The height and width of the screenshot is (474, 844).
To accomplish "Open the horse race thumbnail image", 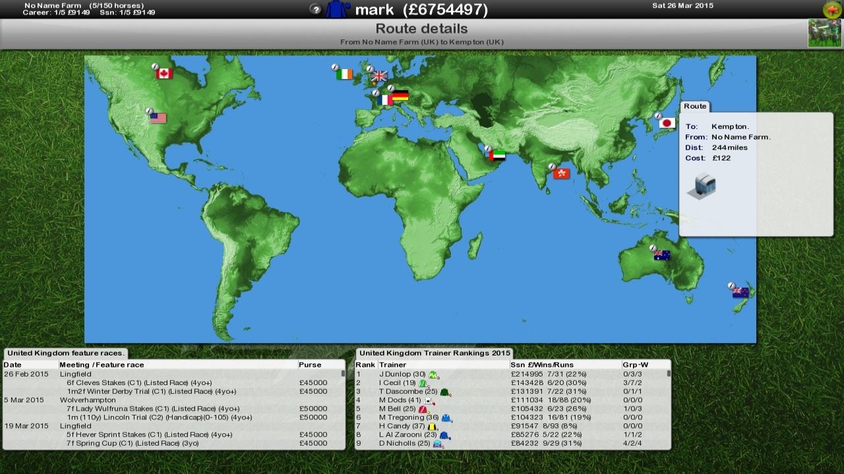I will coord(824,33).
